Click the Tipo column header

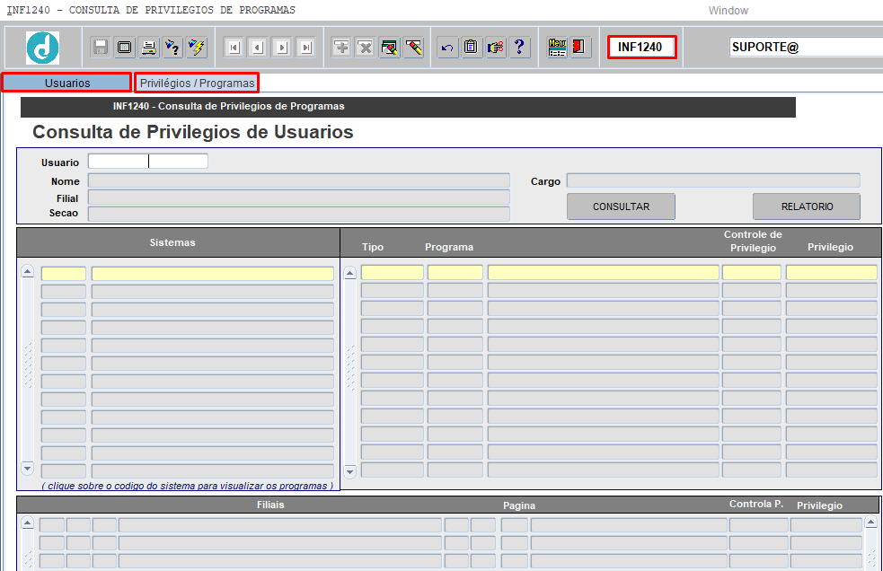[372, 247]
